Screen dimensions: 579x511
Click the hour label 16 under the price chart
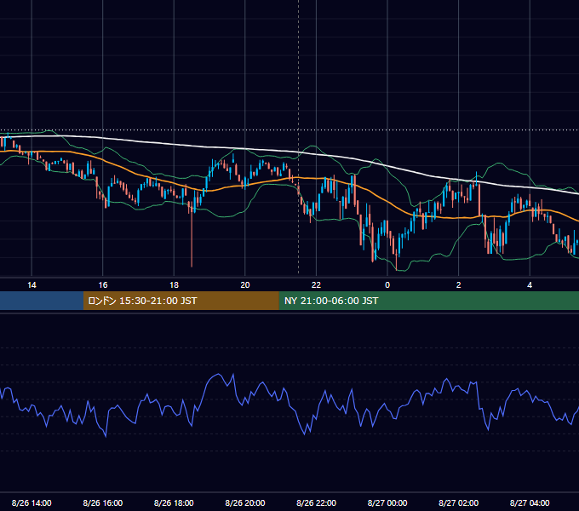point(103,284)
